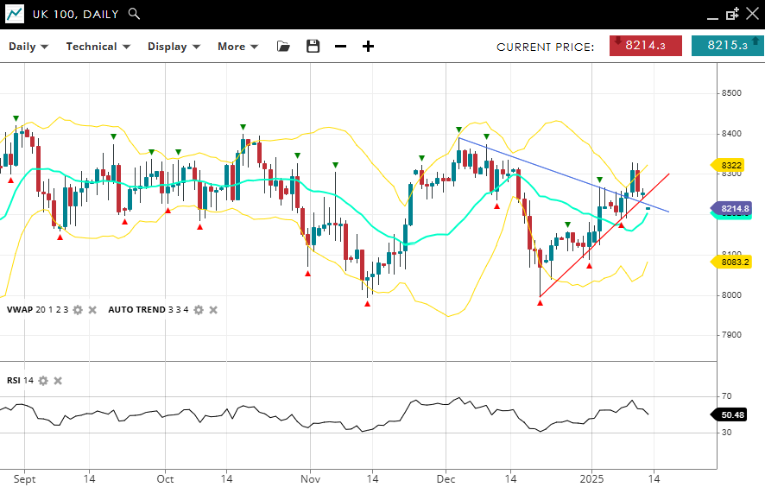Open AUTO TREND settings gear
The width and height of the screenshot is (765, 487).
199,310
